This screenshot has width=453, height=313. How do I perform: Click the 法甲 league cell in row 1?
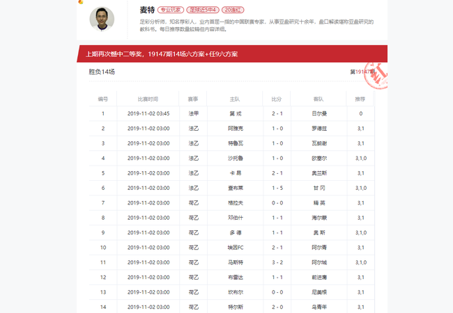[194, 113]
